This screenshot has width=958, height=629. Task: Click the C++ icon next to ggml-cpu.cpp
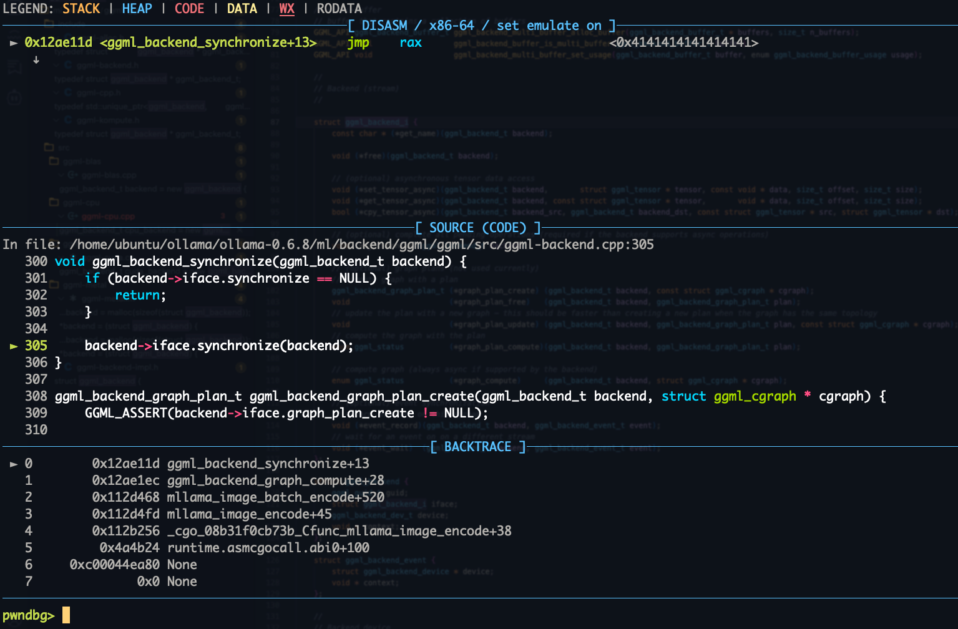(72, 216)
